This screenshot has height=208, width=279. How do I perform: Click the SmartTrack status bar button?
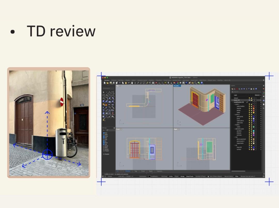(190, 176)
